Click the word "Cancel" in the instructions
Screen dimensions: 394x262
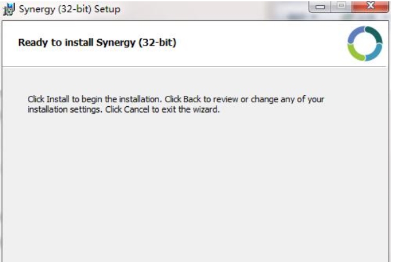136,109
